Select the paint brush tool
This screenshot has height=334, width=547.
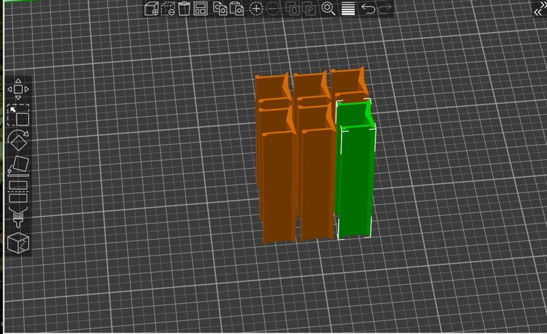tap(18, 217)
